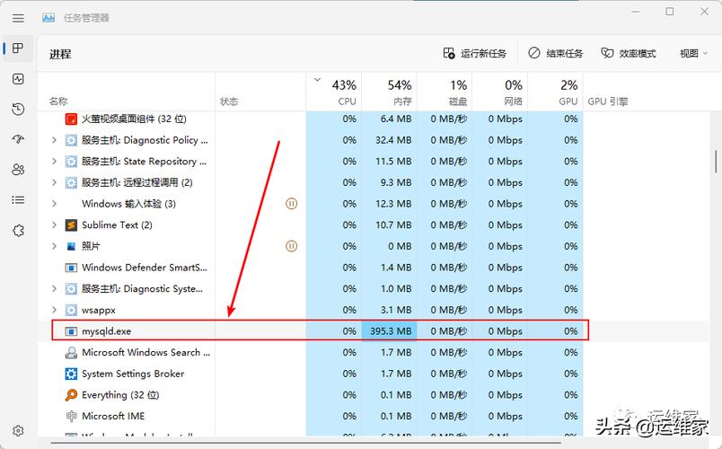Viewport: 722px width, 449px height.
Task: Click the Microsoft Windows Search icon
Action: [71, 353]
